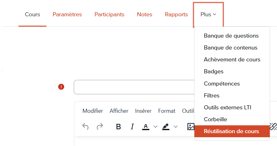277x146 pixels.
Task: Click the redo arrow in editor toolbar
Action: (100, 127)
